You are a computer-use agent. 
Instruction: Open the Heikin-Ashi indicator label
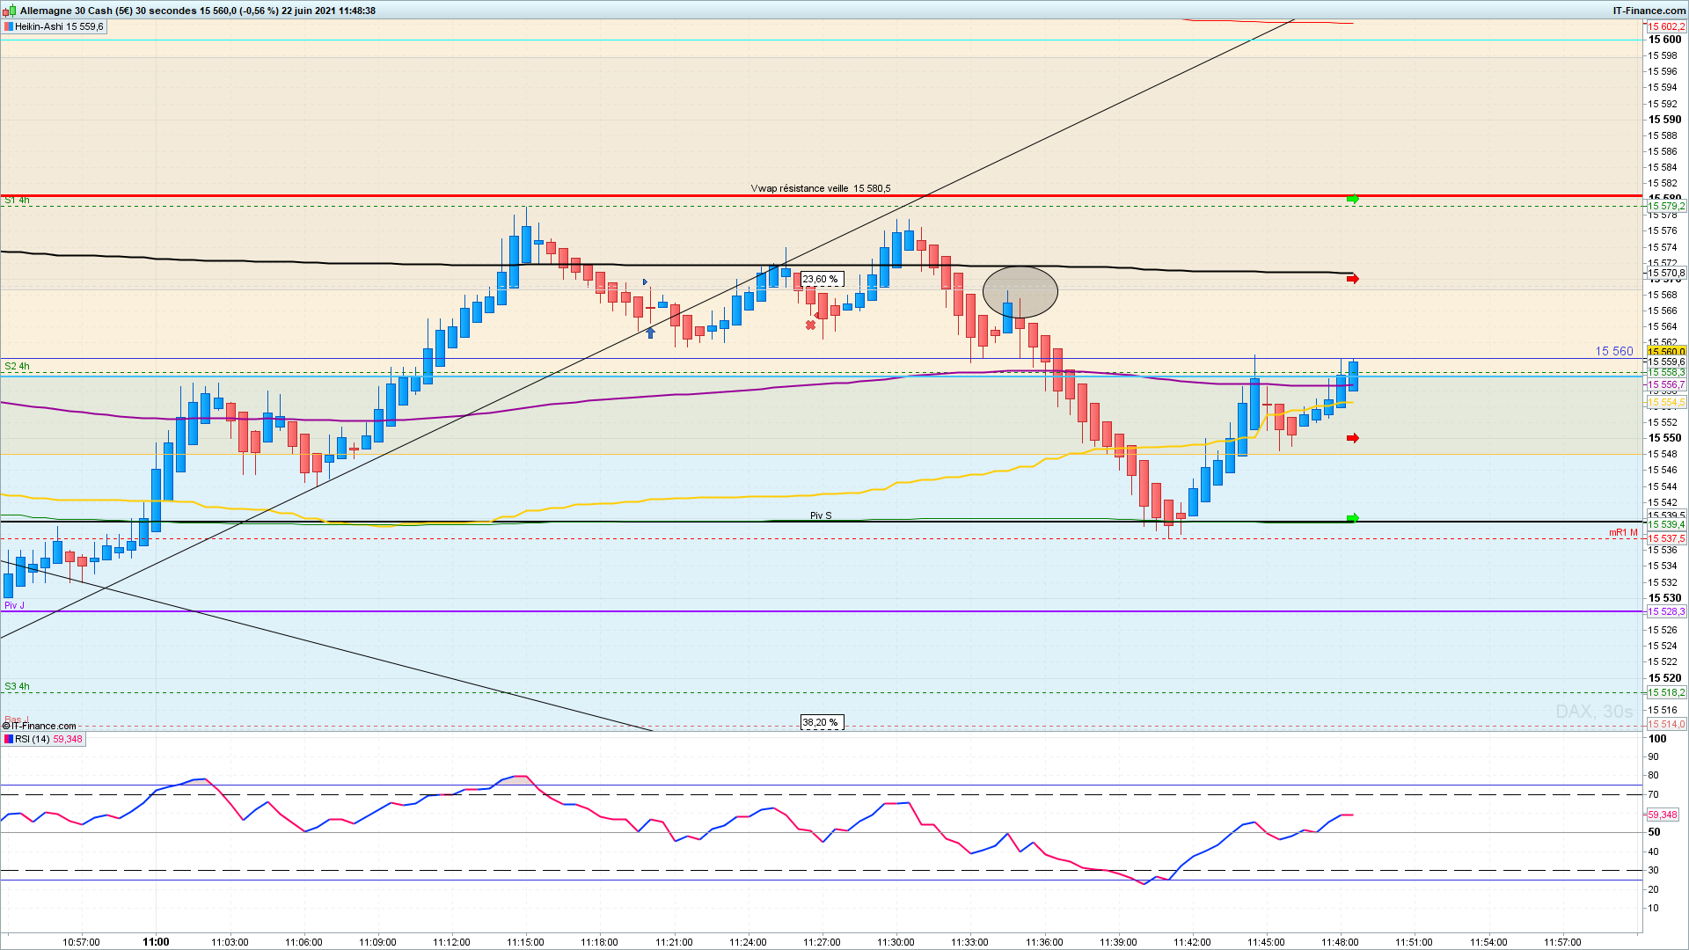(x=58, y=26)
